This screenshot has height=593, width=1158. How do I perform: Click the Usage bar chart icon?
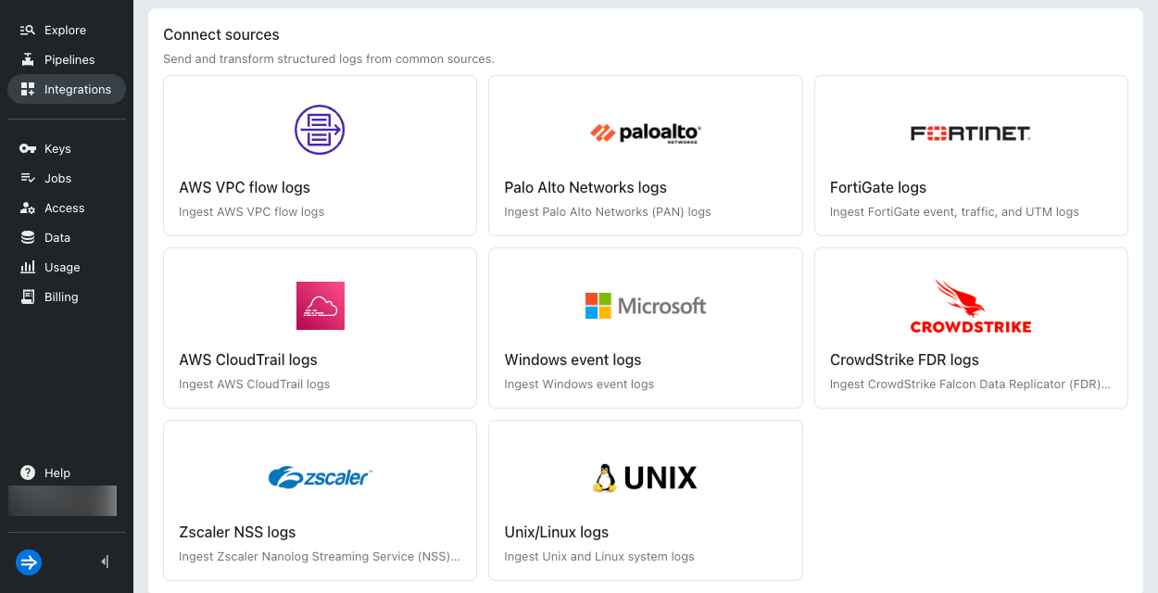pos(28,267)
